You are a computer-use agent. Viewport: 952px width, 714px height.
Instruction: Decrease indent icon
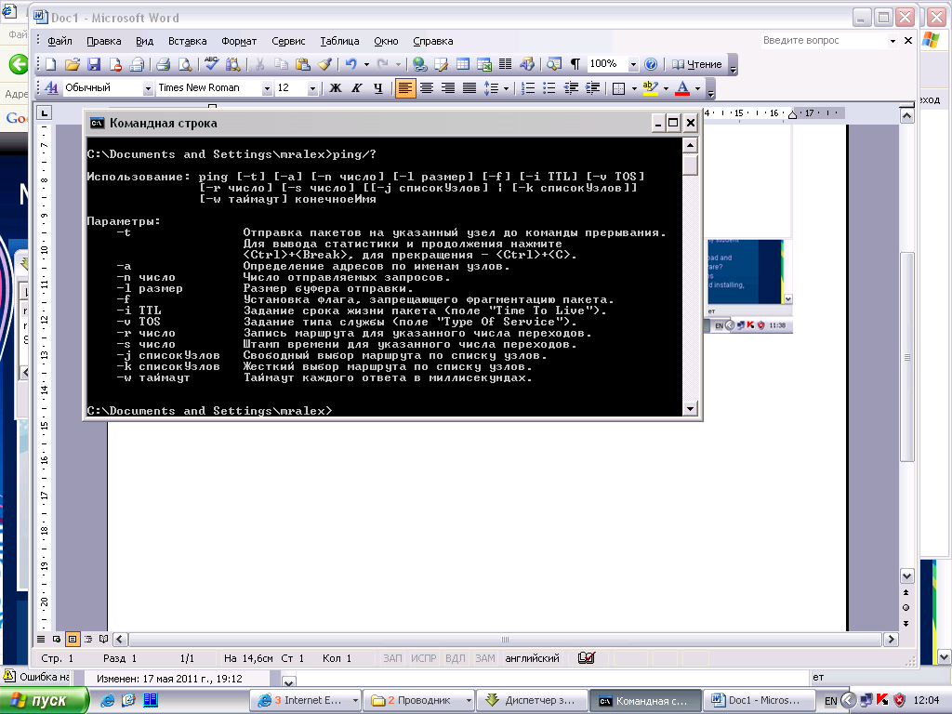[x=571, y=88]
